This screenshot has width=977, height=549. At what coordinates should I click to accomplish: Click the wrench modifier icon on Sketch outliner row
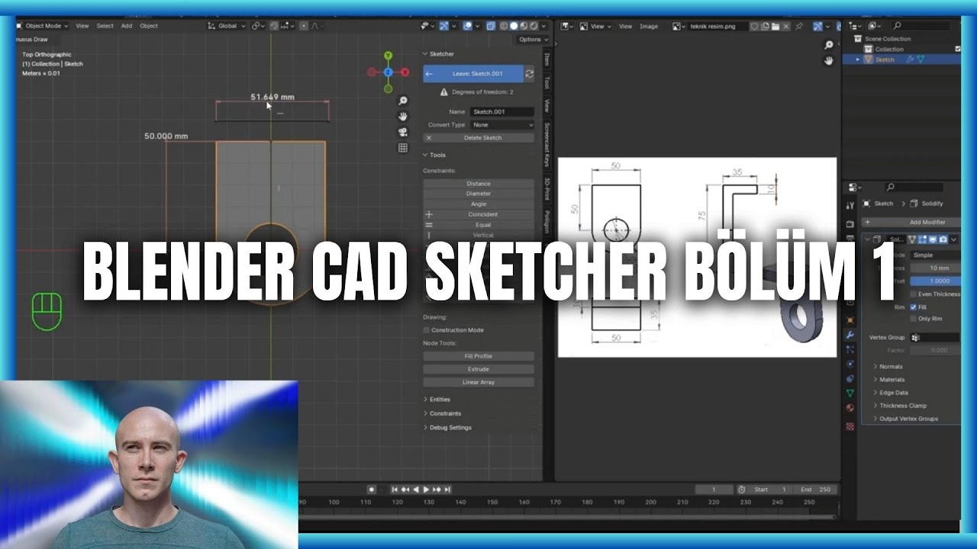(909, 59)
